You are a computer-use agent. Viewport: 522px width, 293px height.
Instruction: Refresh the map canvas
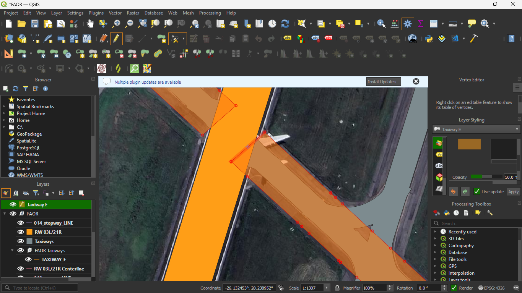click(285, 24)
